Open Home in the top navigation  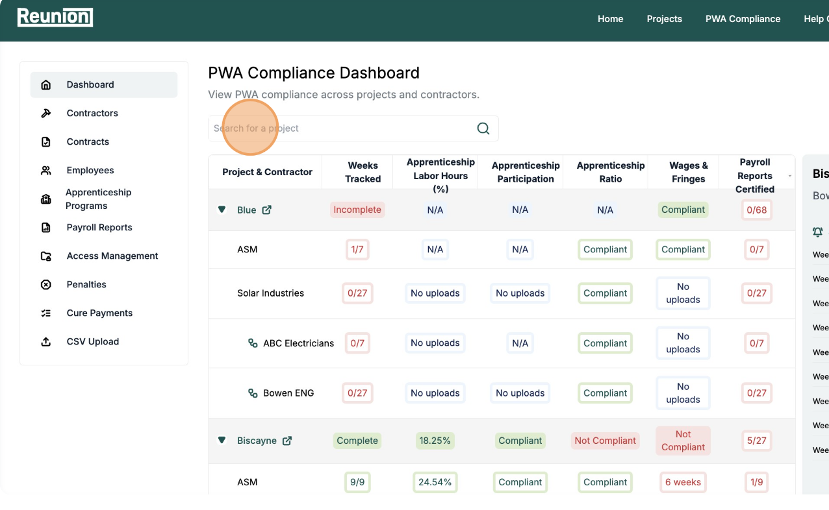(610, 19)
